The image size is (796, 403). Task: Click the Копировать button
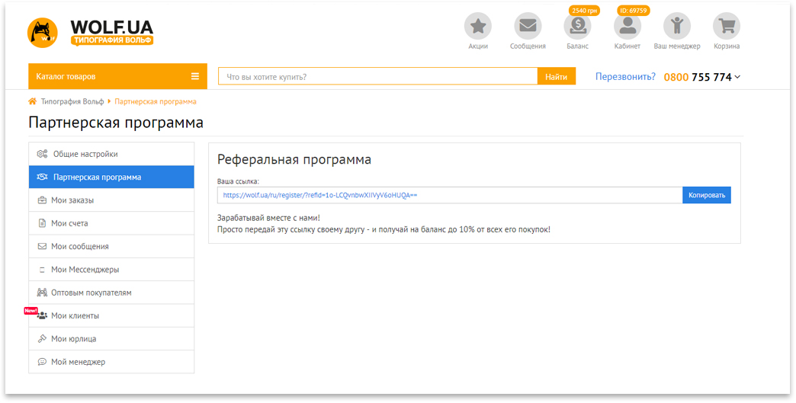707,195
